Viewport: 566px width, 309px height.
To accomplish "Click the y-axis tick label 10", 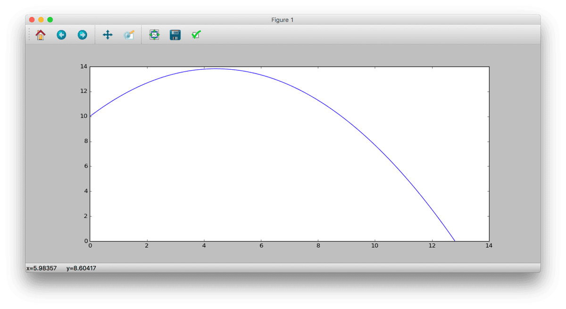I will coord(83,116).
